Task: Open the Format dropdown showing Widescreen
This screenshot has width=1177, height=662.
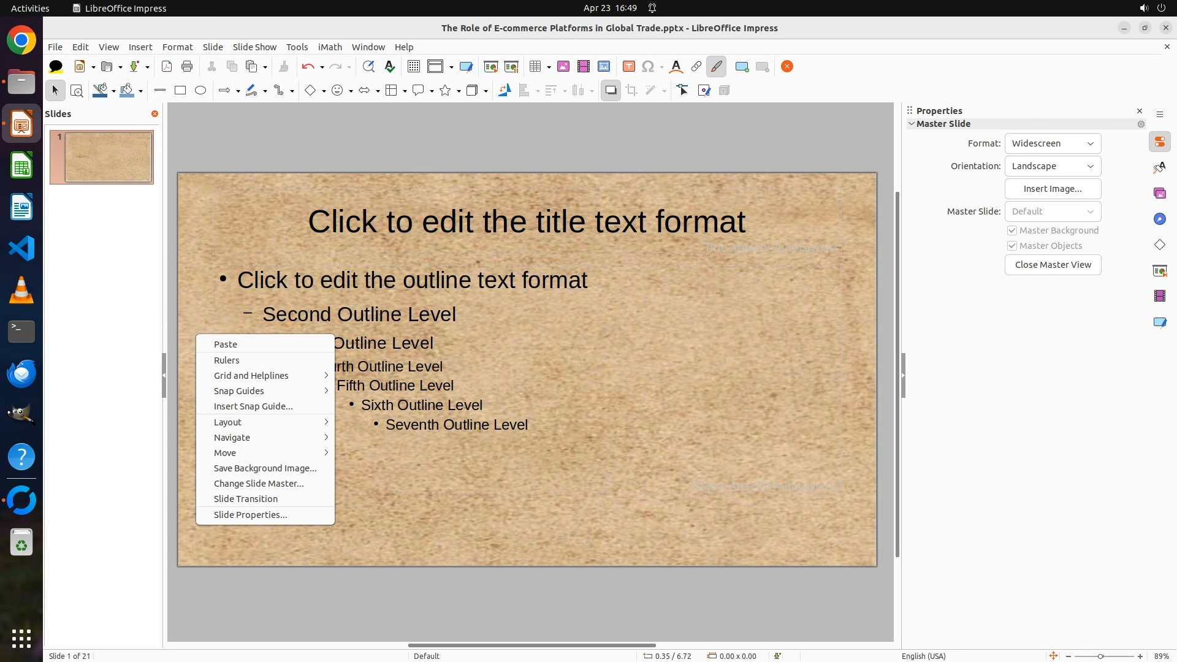Action: [x=1053, y=143]
